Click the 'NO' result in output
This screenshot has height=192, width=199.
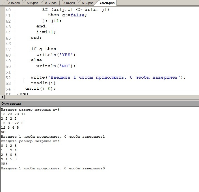click(x=3, y=132)
